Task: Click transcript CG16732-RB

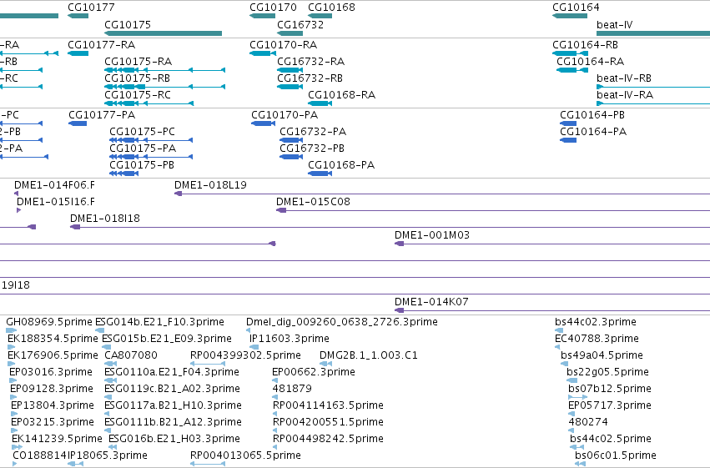Action: pyautogui.click(x=290, y=87)
